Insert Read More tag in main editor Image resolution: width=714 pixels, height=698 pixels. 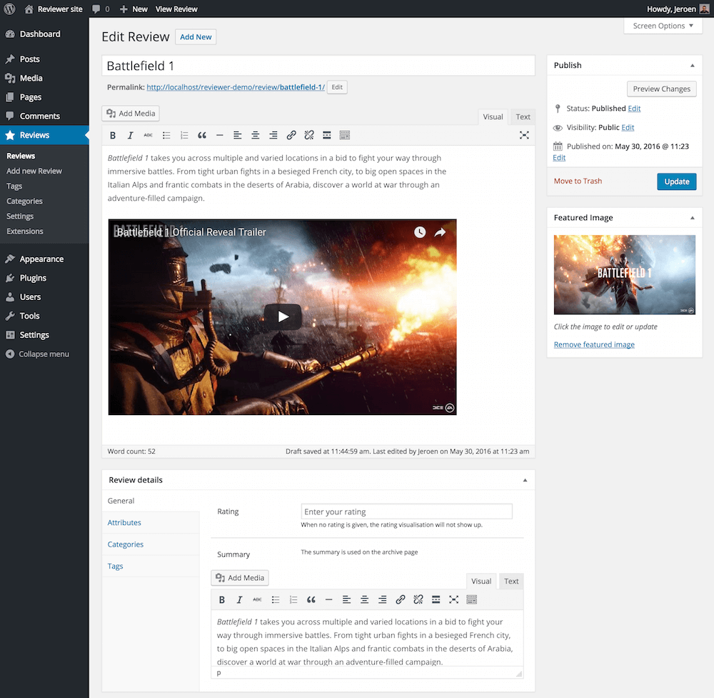pos(327,135)
